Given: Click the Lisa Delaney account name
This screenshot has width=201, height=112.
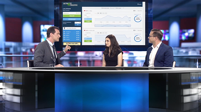Looking at the screenshot, I should click(67, 9).
